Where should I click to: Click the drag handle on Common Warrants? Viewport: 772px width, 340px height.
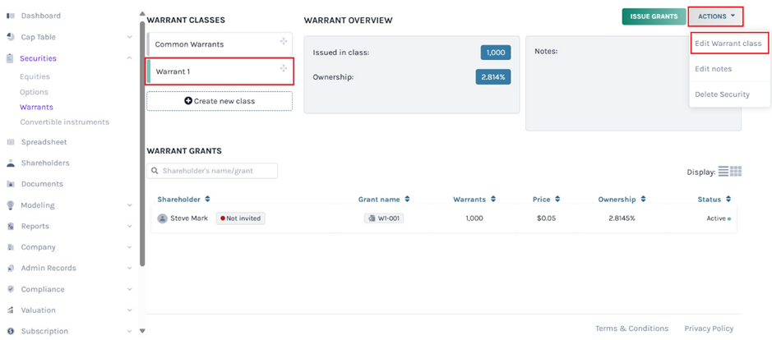pyautogui.click(x=284, y=42)
